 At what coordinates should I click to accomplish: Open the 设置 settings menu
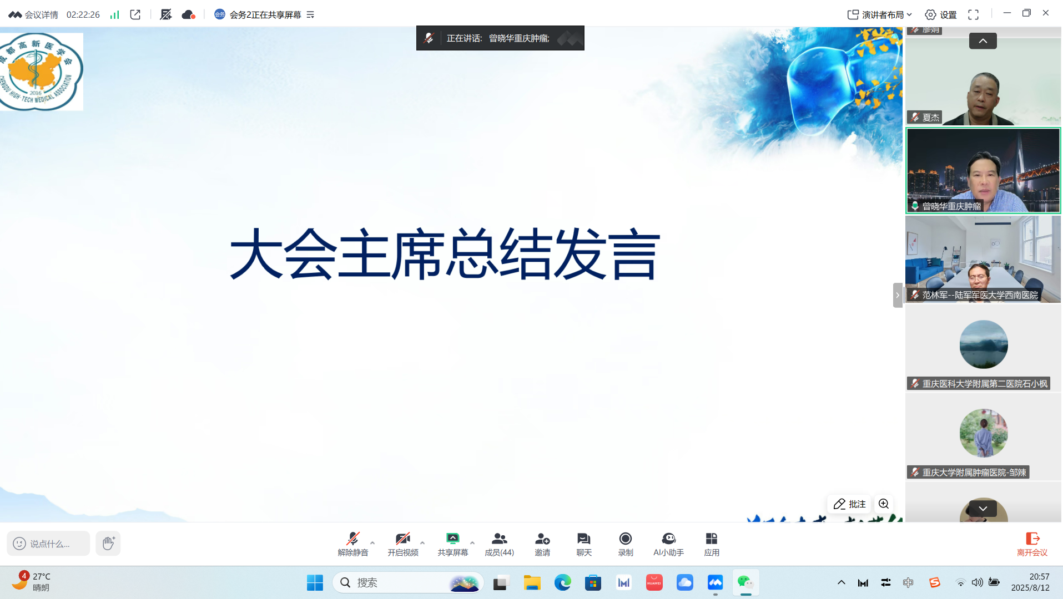[941, 14]
